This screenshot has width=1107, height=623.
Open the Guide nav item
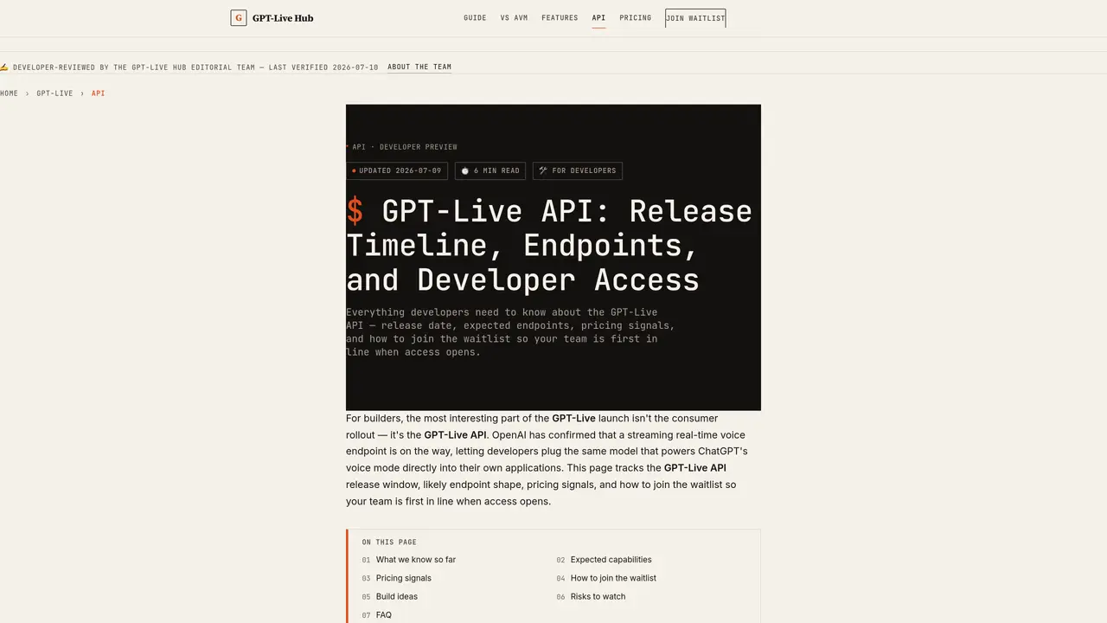click(475, 17)
